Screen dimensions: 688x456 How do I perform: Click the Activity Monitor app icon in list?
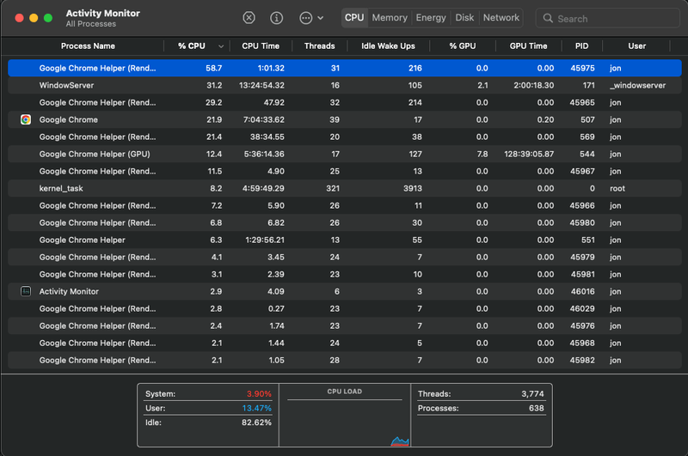pyautogui.click(x=26, y=291)
